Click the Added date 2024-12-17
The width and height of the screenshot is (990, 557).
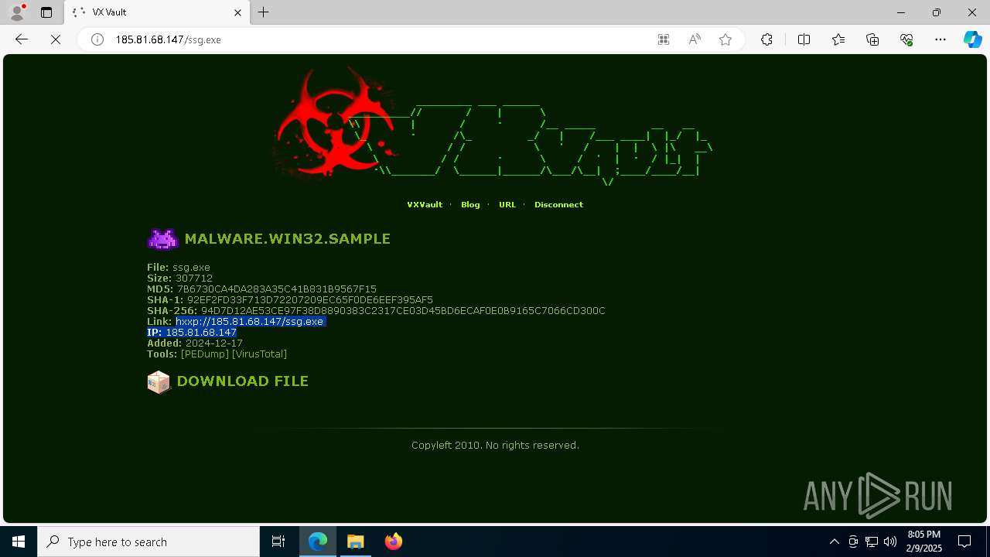(x=214, y=343)
